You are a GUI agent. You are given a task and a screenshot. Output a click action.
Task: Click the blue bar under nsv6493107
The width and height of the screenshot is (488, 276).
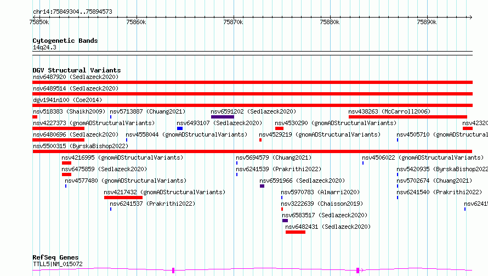point(180,128)
